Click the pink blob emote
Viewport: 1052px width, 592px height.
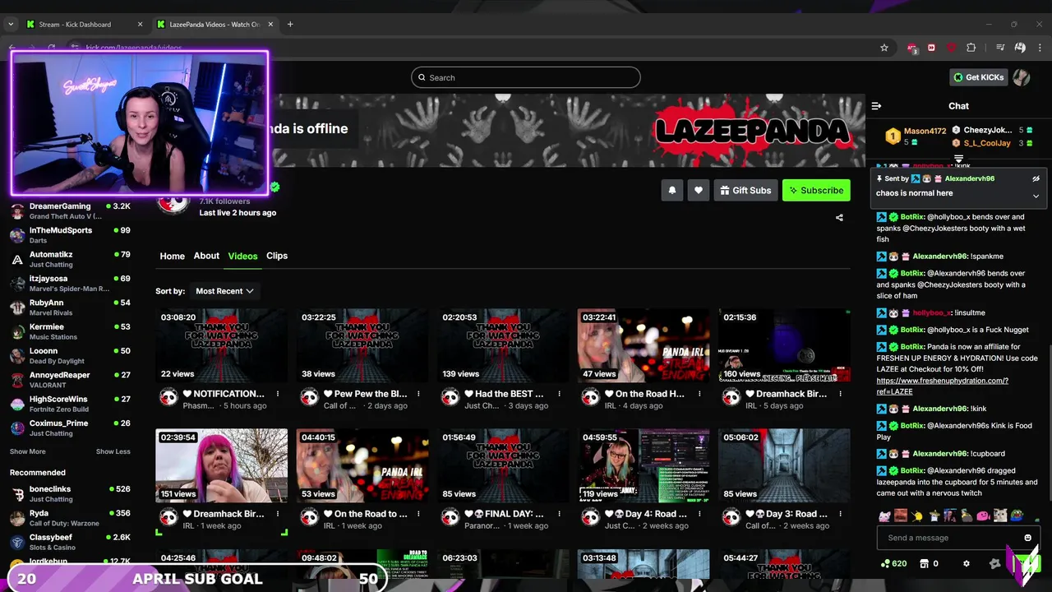pyautogui.click(x=982, y=516)
